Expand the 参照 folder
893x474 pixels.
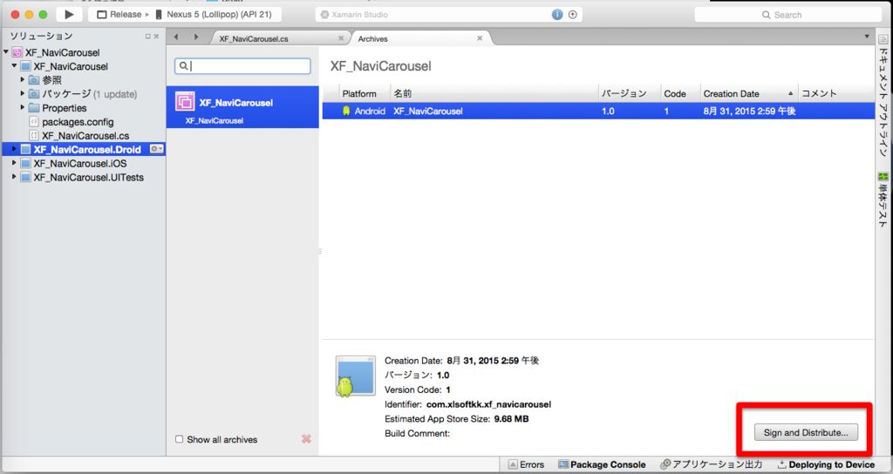[23, 79]
